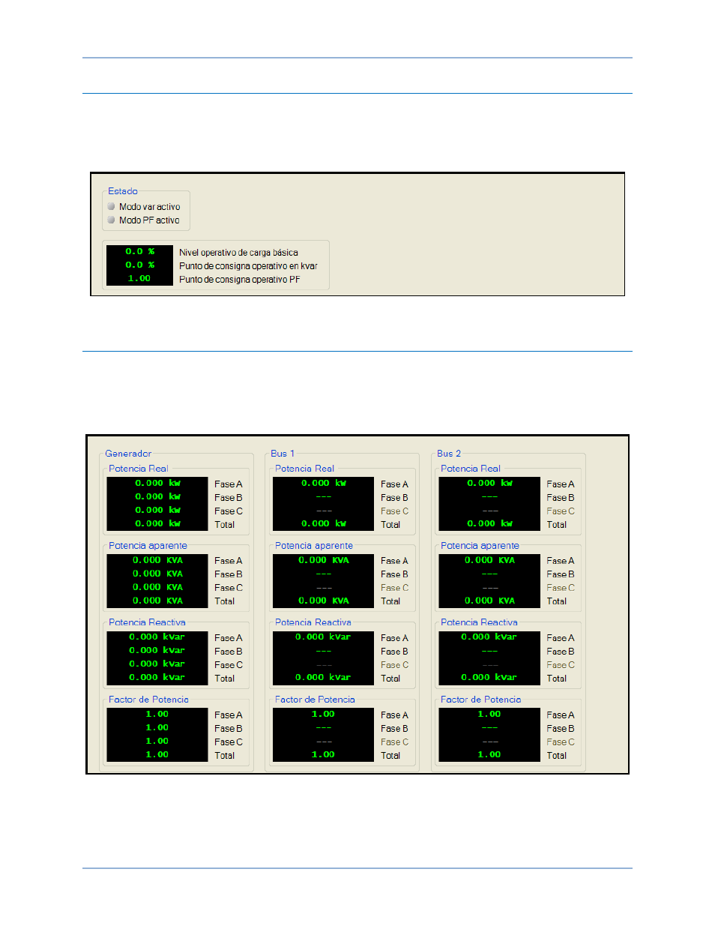The image size is (715, 926).
Task: Click Fase B label in Generador Factor de Potencia
Action: (229, 729)
